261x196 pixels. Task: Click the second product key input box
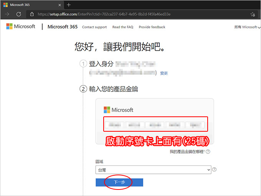pyautogui.click(x=134, y=125)
